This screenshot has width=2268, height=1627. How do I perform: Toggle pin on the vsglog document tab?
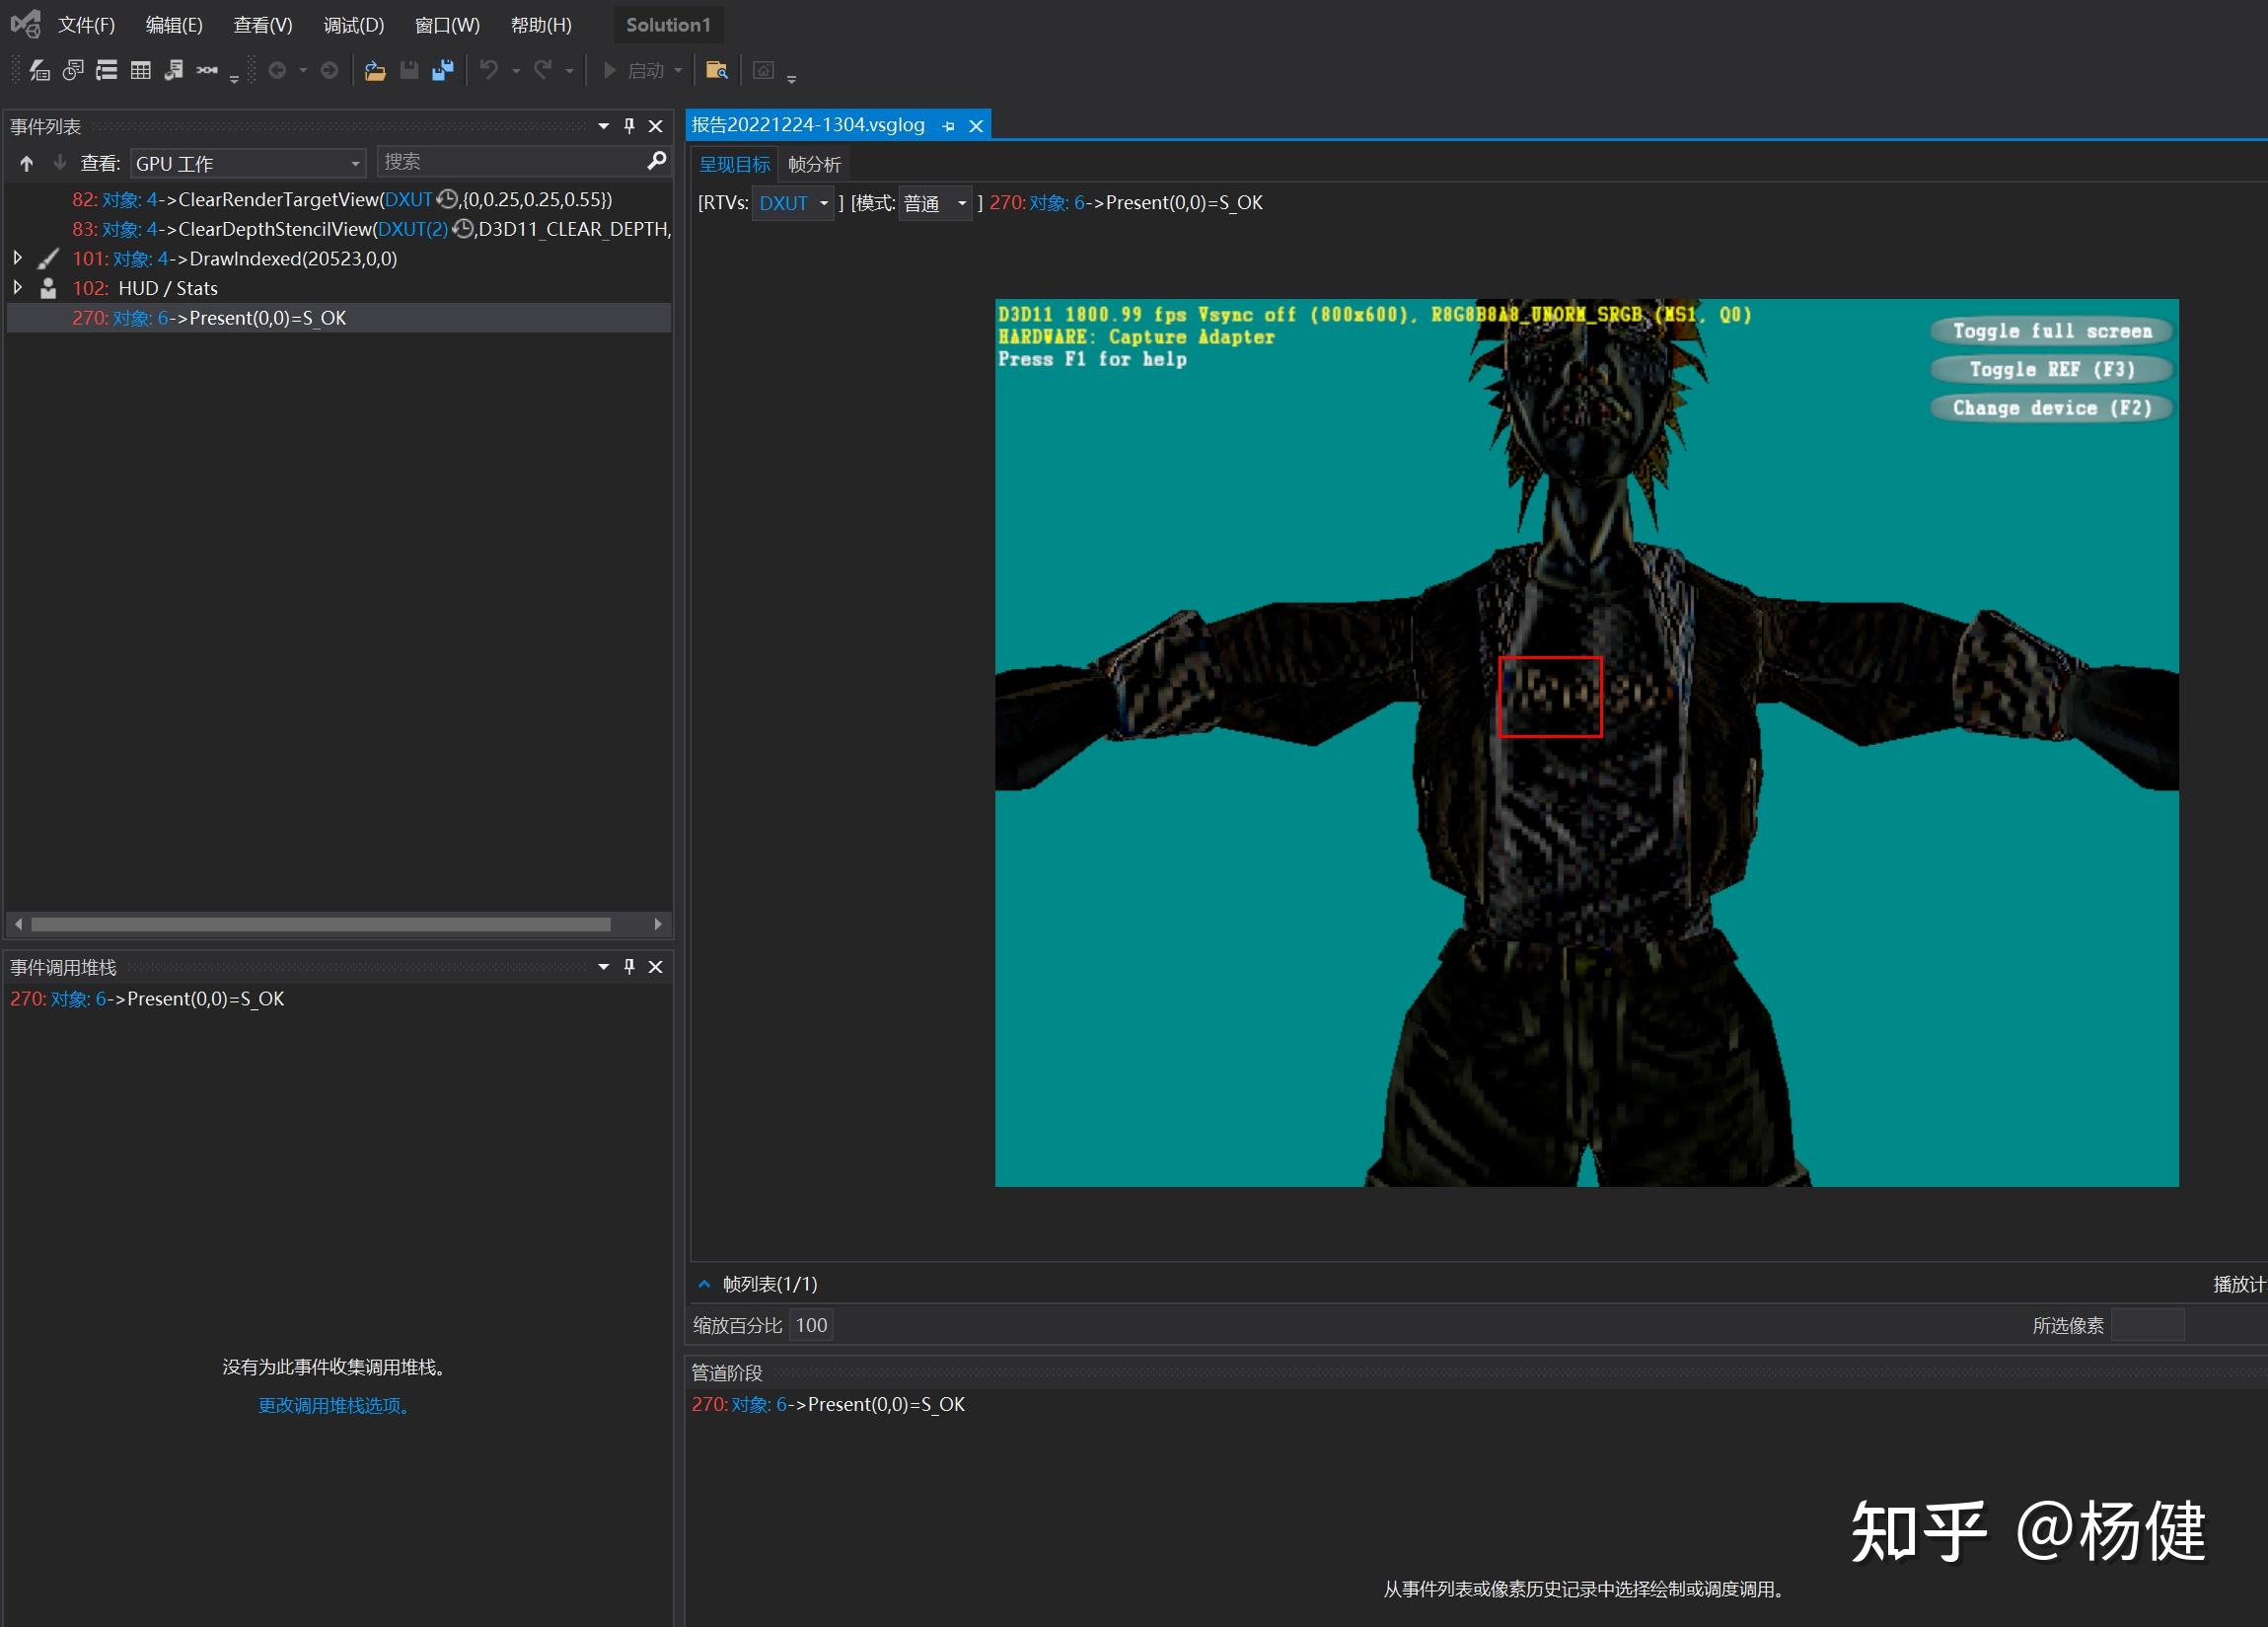tap(948, 126)
